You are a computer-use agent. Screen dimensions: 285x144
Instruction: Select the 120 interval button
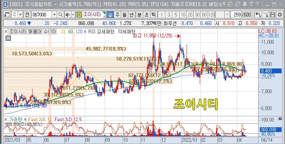pyautogui.click(x=211, y=15)
